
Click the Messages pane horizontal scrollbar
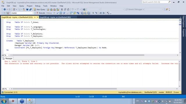pos(65,89)
